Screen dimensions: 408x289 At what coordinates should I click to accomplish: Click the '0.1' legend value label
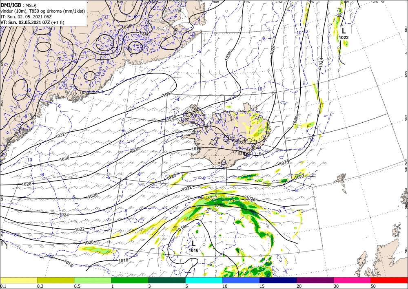[3, 286]
